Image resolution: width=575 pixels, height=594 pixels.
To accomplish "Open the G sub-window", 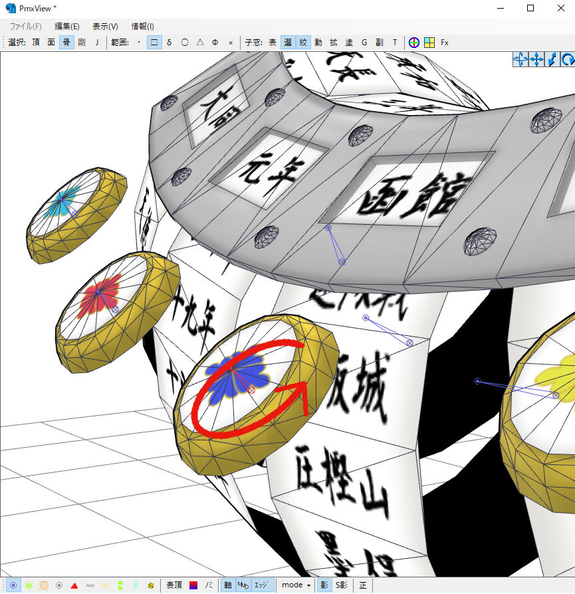I will [x=364, y=43].
